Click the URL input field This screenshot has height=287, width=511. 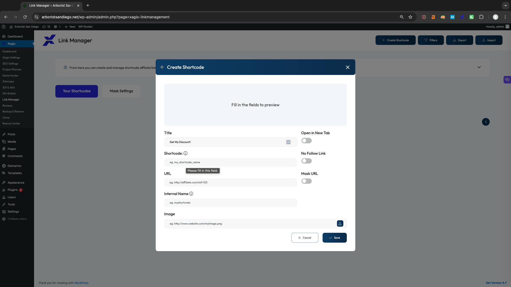pyautogui.click(x=230, y=182)
